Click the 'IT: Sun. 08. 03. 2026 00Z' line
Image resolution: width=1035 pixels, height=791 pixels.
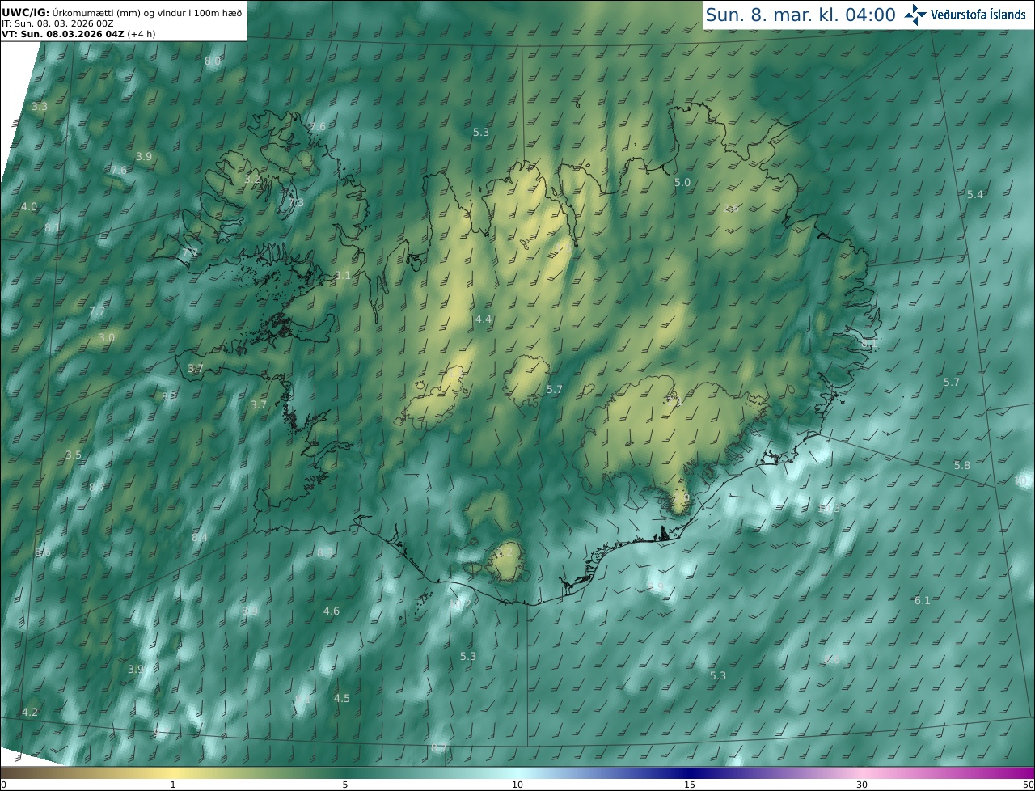coord(57,23)
